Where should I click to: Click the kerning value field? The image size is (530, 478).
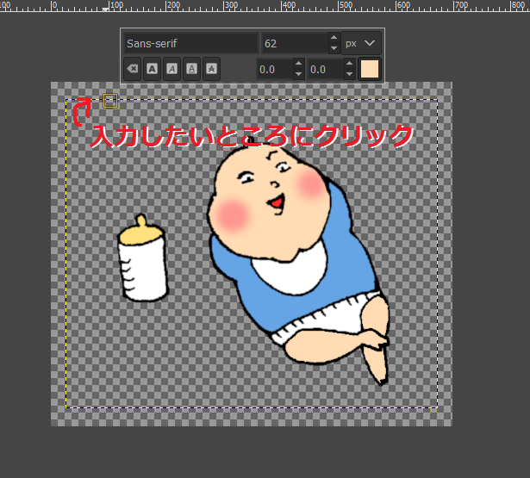click(326, 69)
